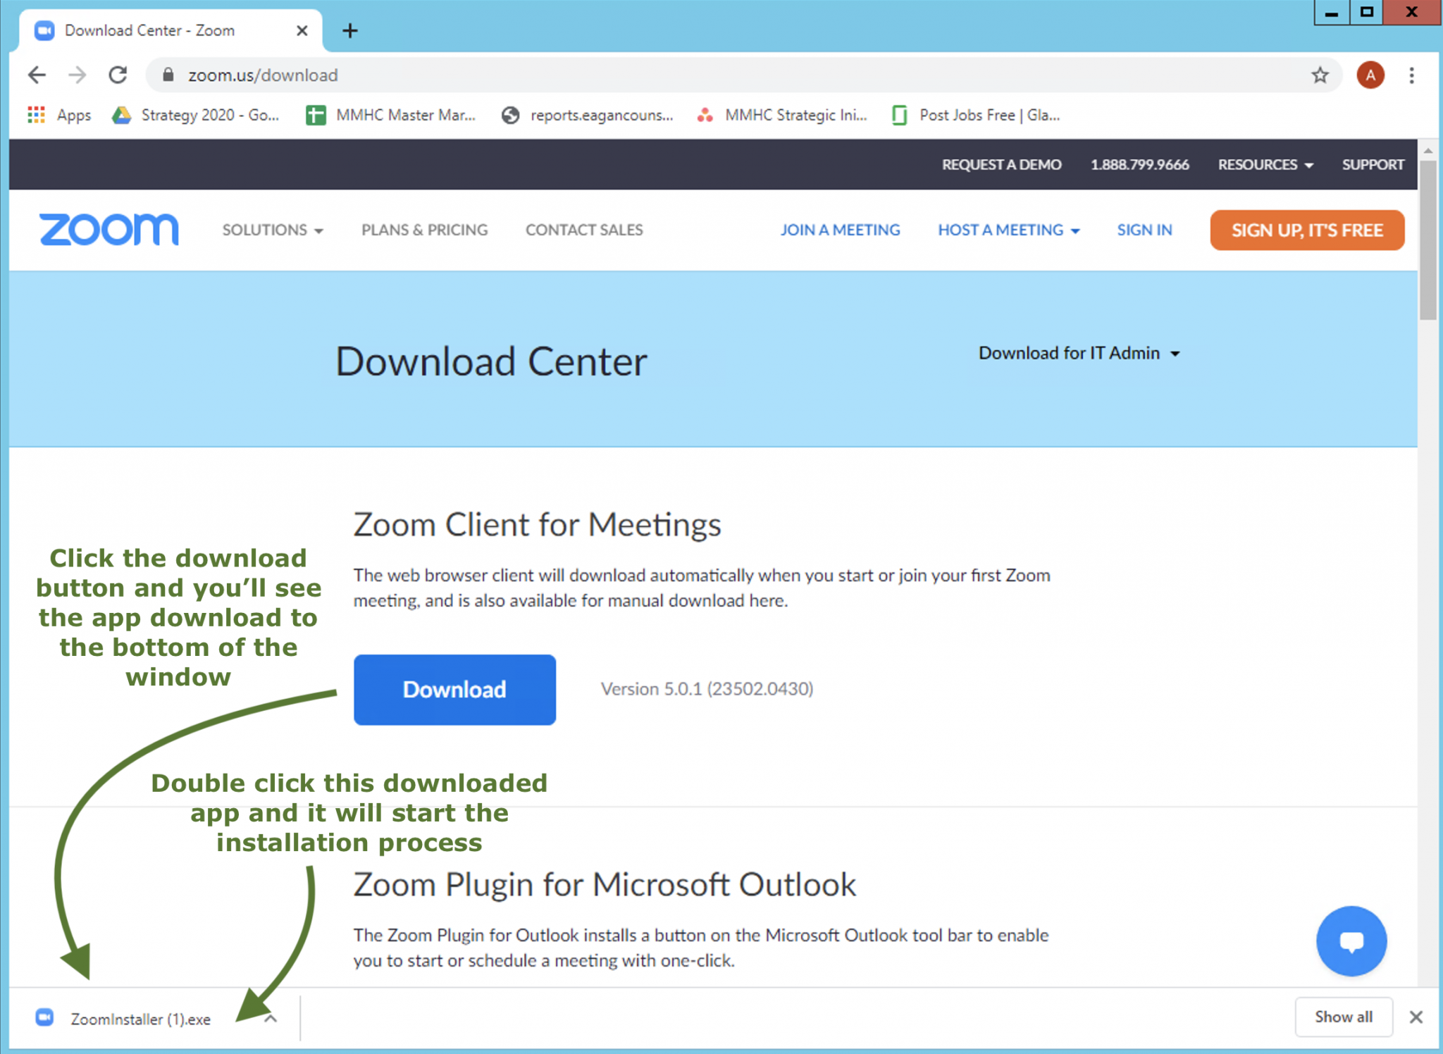Click the blue Download button
Viewport: 1443px width, 1054px height.
click(454, 689)
